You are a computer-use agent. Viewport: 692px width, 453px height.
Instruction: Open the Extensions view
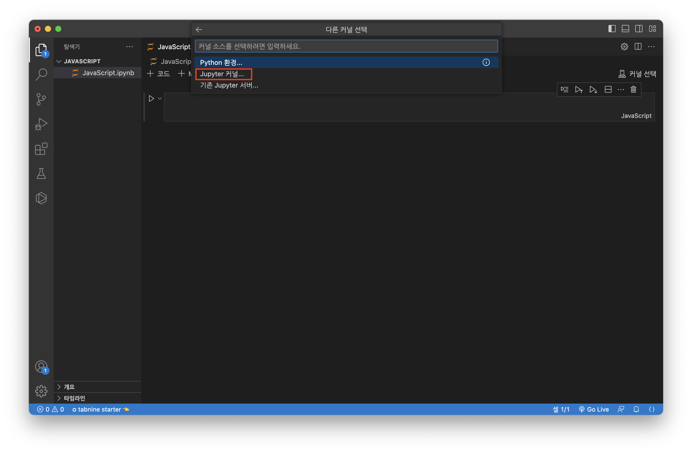point(41,149)
